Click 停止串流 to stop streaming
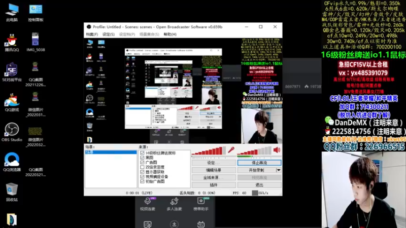Viewport: 406px width, 228px height. tap(259, 163)
